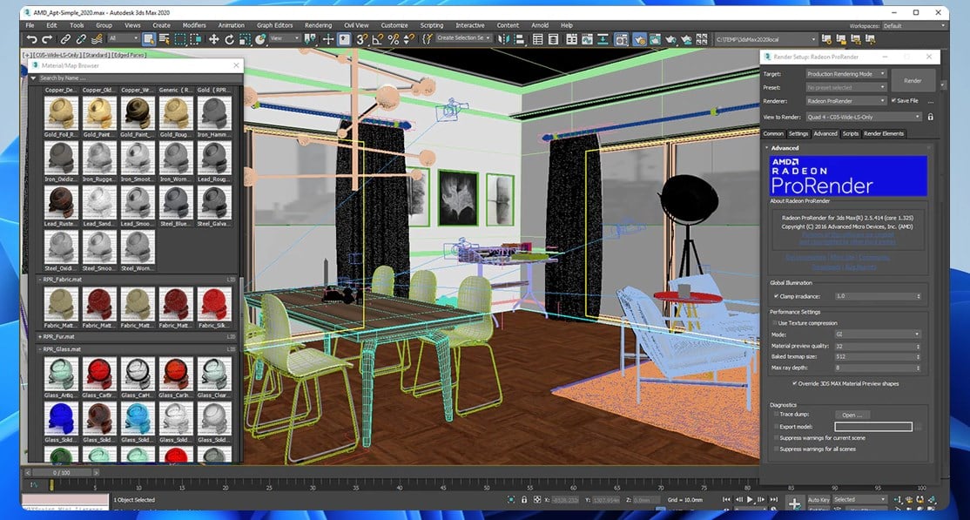Viewport: 970px width, 520px height.
Task: Click the Use Pivot Point Center icon
Action: click(309, 39)
